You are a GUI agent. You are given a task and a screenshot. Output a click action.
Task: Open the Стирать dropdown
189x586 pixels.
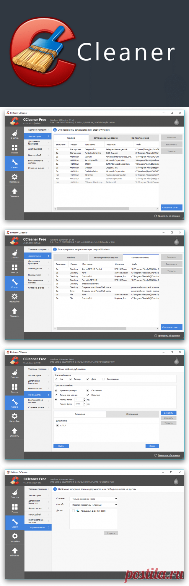point(94,499)
